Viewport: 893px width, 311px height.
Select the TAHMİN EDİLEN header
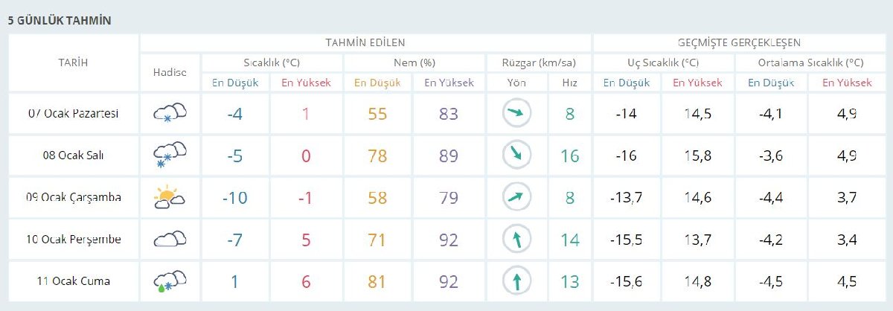[x=365, y=42]
